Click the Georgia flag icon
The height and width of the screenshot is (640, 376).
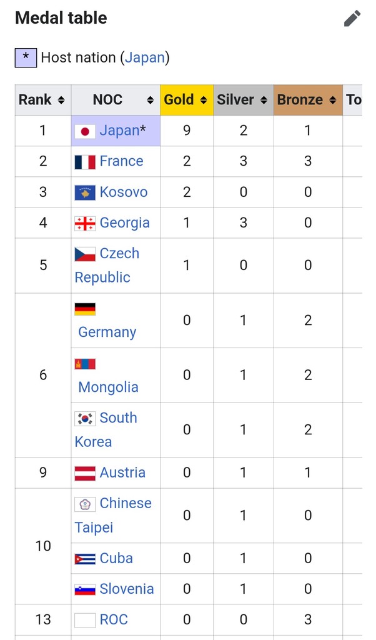[x=85, y=223]
